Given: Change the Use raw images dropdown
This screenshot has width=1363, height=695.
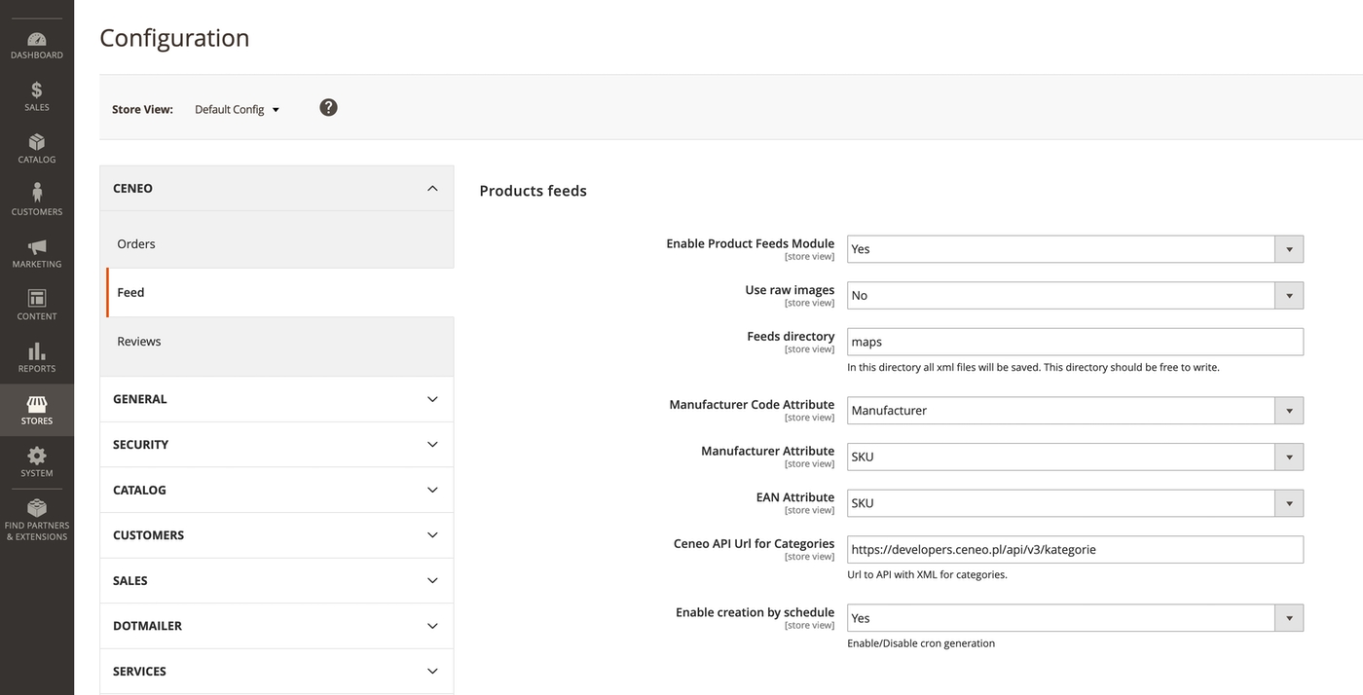Looking at the screenshot, I should pyautogui.click(x=1074, y=296).
